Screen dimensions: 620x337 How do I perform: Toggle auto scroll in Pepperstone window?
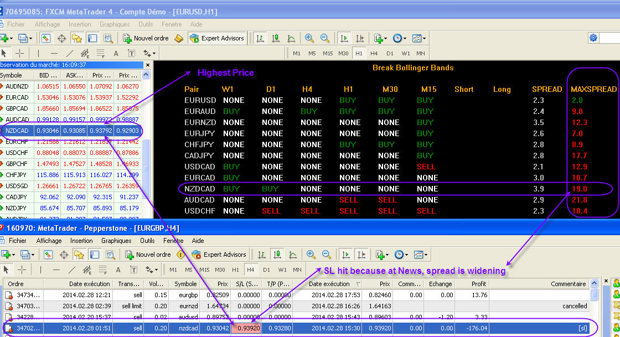(x=346, y=255)
